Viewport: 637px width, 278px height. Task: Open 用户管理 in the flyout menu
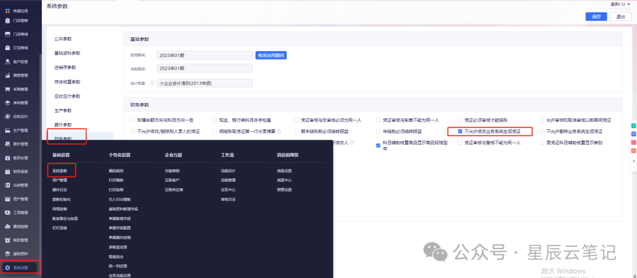(x=60, y=180)
